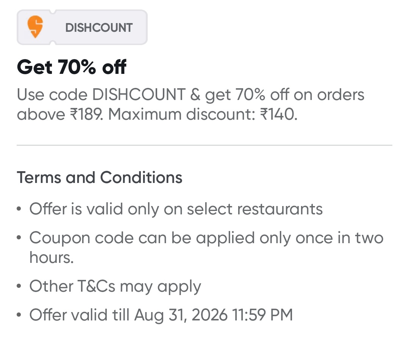Click the 'Offer valid till Aug 31, 2026' line
The height and width of the screenshot is (353, 409).
click(x=161, y=315)
